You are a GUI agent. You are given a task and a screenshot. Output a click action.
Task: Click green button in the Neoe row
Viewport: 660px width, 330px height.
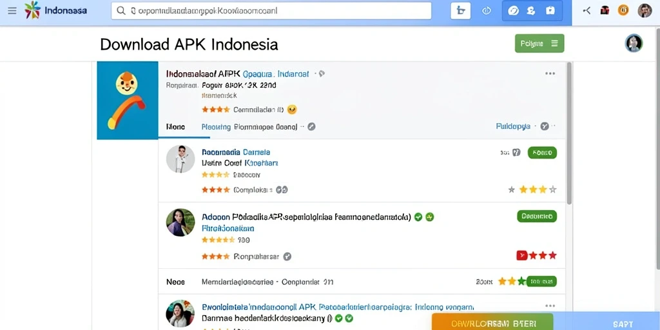point(541,281)
